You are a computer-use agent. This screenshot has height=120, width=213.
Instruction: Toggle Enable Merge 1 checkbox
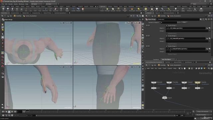tap(166, 25)
